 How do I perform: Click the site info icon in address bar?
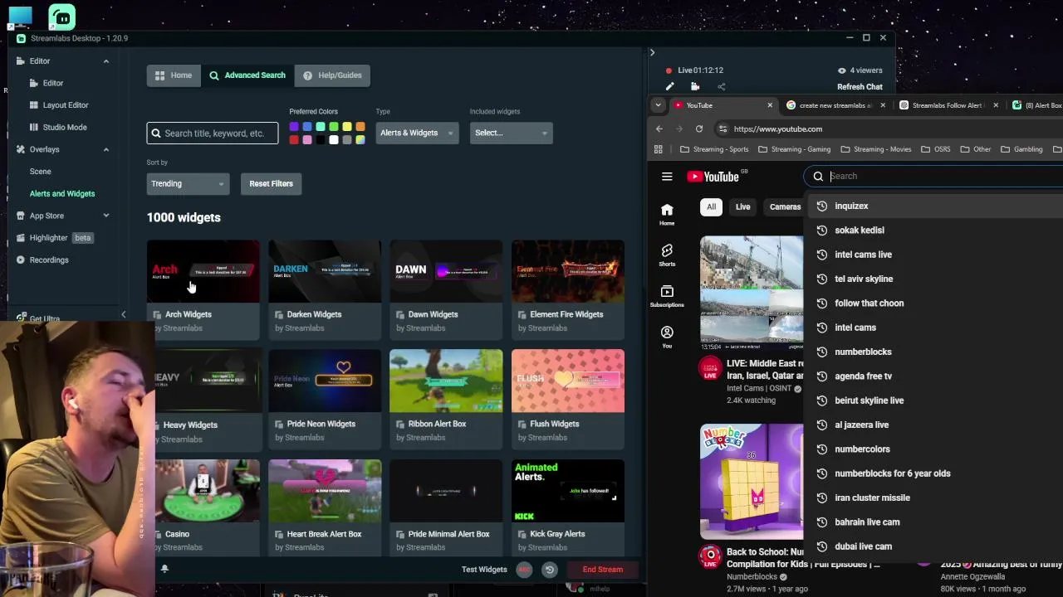click(x=723, y=129)
